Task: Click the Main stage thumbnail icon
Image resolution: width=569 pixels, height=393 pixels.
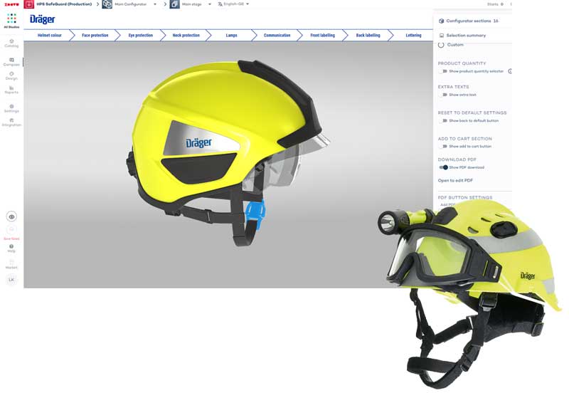Action: [174, 4]
